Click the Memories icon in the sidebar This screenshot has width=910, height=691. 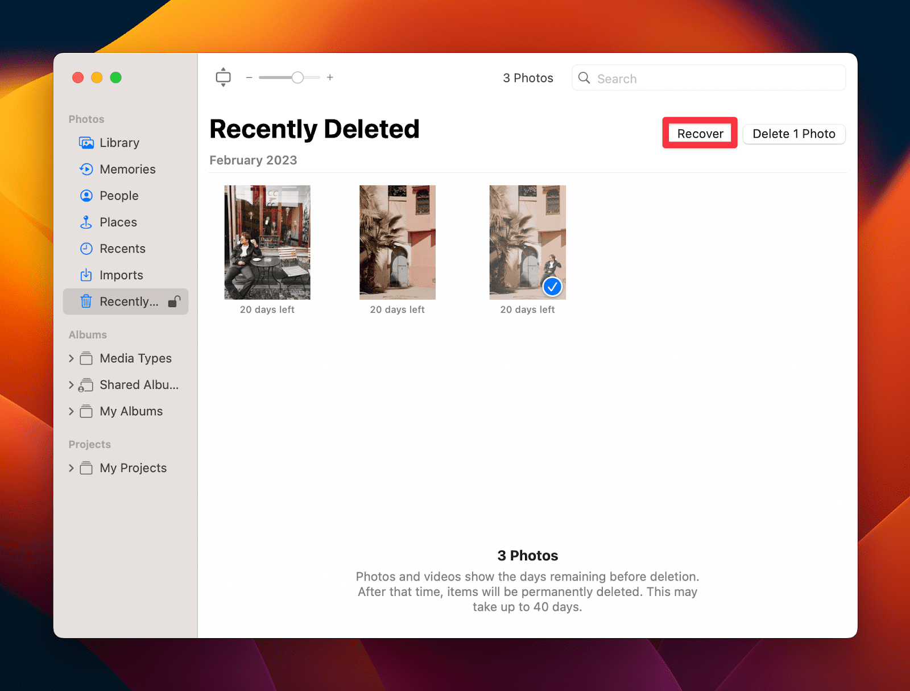pos(86,169)
